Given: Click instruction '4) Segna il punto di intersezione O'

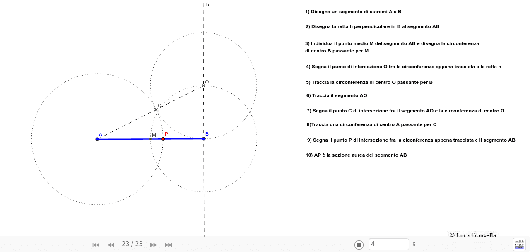Looking at the screenshot, I should pos(403,67).
